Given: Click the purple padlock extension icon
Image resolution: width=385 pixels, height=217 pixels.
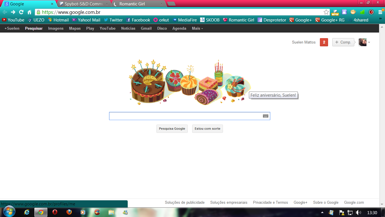Looking at the screenshot, I should [344, 12].
